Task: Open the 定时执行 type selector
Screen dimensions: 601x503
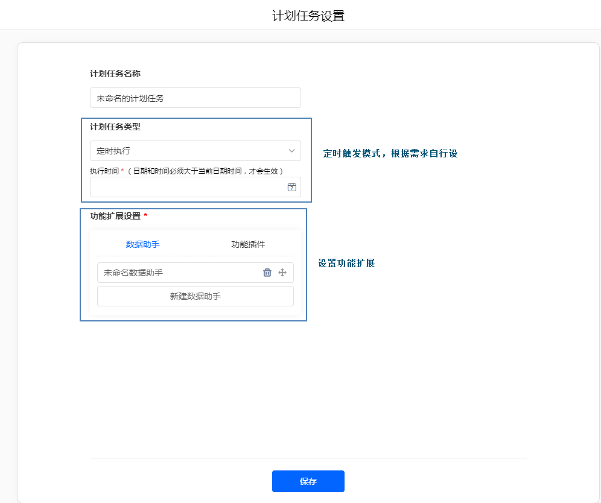Action: (x=187, y=151)
